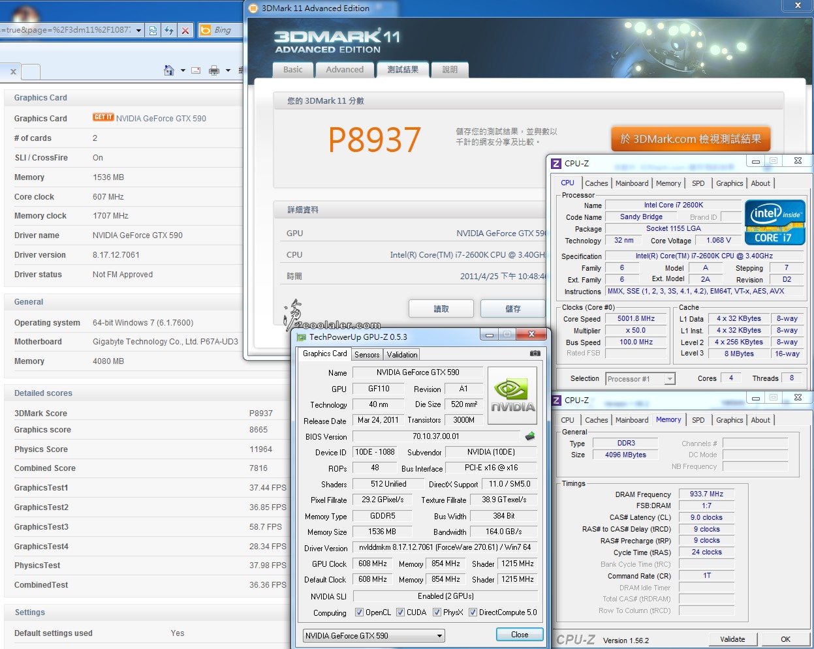Click the Physics Score value 11964

[260, 449]
